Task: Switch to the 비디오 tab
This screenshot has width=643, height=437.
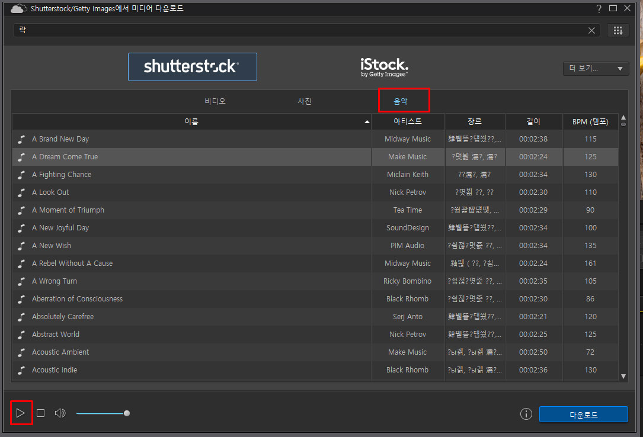Action: (215, 101)
